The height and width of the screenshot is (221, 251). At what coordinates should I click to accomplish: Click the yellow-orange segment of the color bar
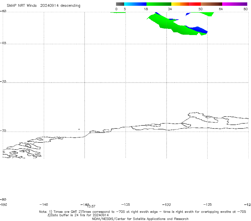point(180,4)
